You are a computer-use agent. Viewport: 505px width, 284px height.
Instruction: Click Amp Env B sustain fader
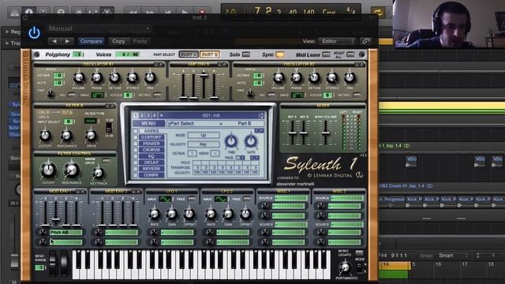(204, 75)
